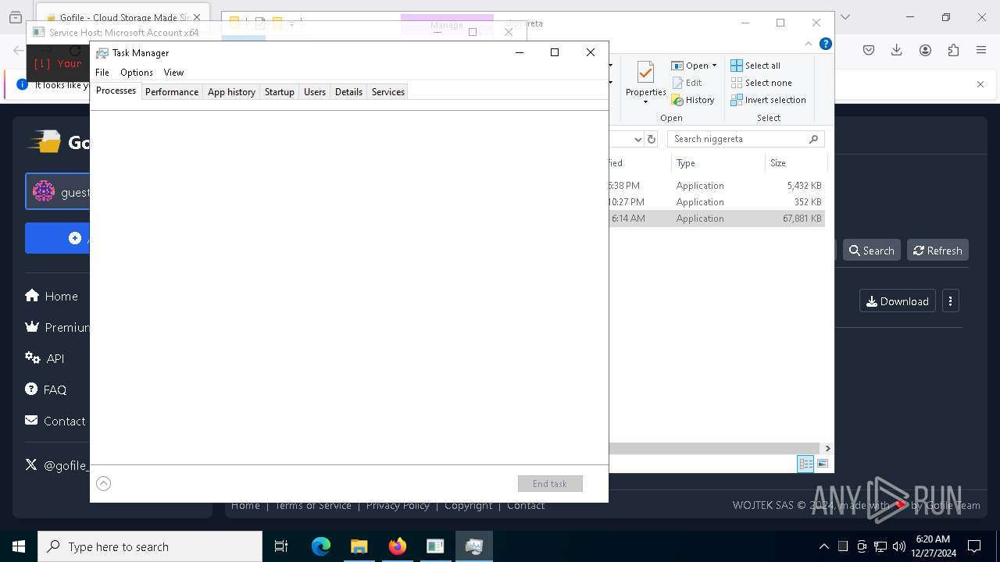1000x562 pixels.
Task: Click the taskbar search box
Action: (150, 546)
